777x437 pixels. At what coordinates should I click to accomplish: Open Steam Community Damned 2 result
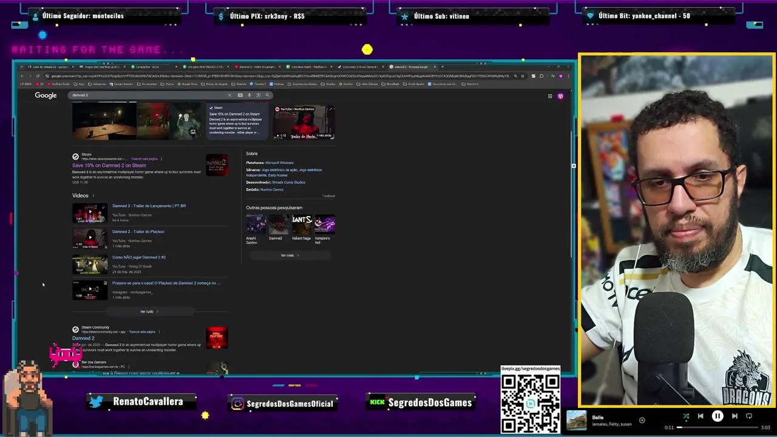pos(83,338)
